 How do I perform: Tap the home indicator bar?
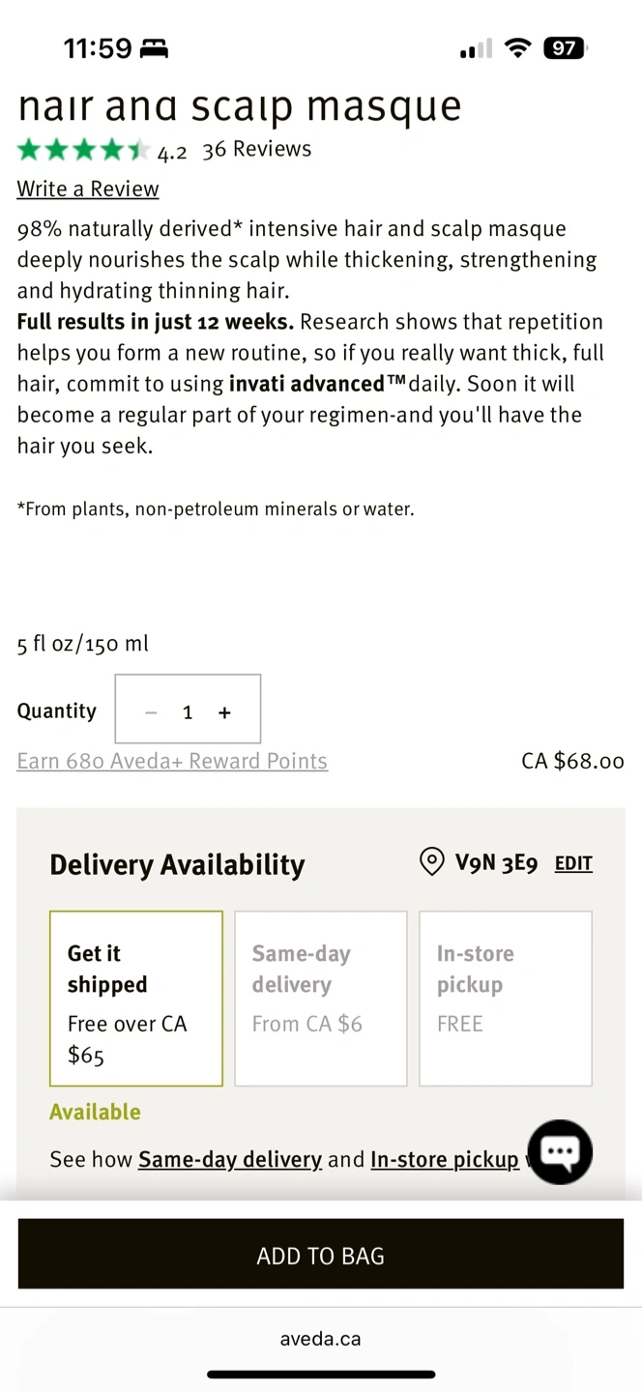click(320, 1375)
